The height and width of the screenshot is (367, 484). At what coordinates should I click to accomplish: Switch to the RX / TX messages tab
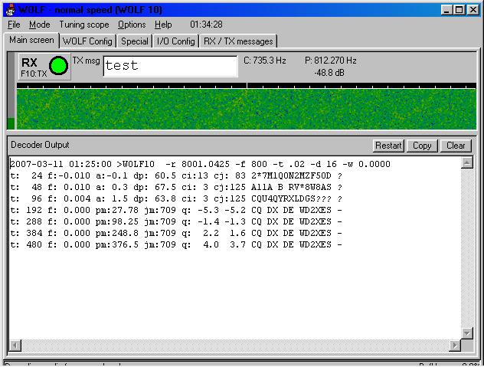click(x=238, y=41)
